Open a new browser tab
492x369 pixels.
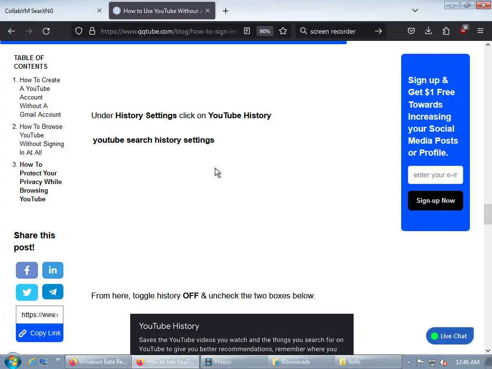[x=226, y=11]
